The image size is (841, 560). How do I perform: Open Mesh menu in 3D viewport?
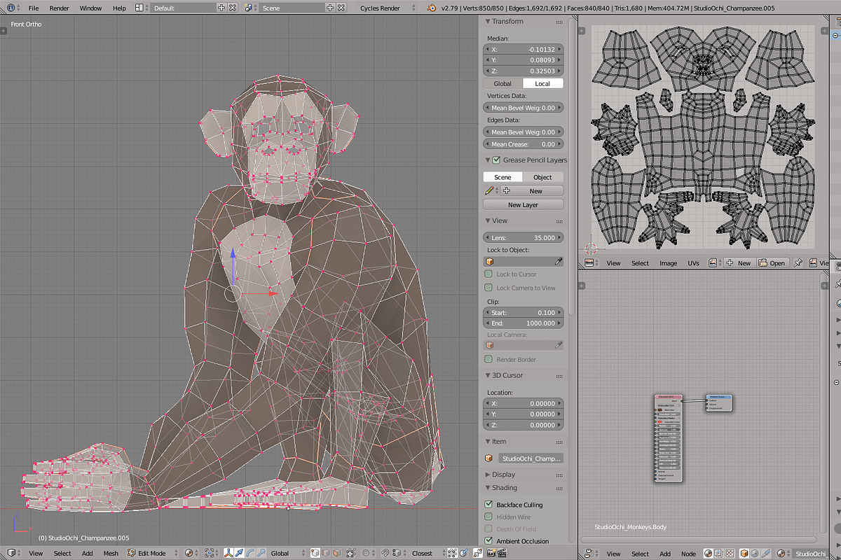(111, 553)
